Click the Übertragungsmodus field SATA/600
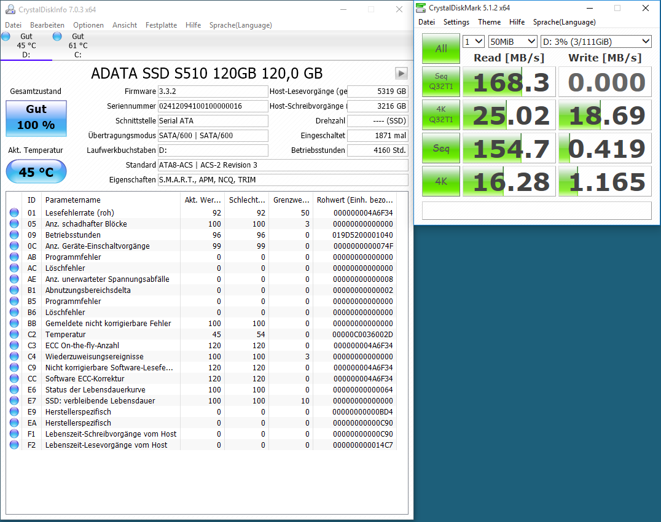This screenshot has height=522, width=661. pyautogui.click(x=213, y=136)
